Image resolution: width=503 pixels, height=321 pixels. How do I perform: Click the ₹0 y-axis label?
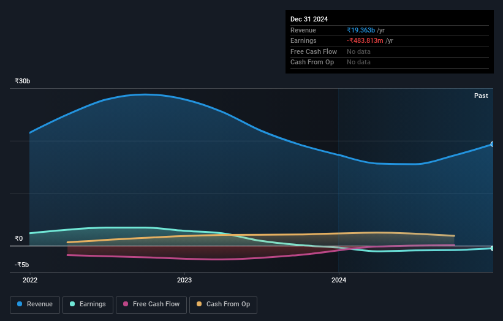pos(18,238)
